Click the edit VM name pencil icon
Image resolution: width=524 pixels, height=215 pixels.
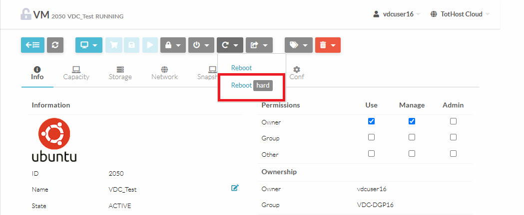click(235, 188)
